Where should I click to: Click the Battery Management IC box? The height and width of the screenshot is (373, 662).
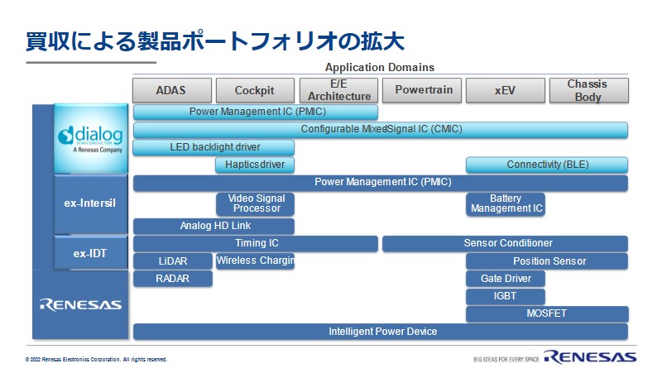tap(506, 203)
